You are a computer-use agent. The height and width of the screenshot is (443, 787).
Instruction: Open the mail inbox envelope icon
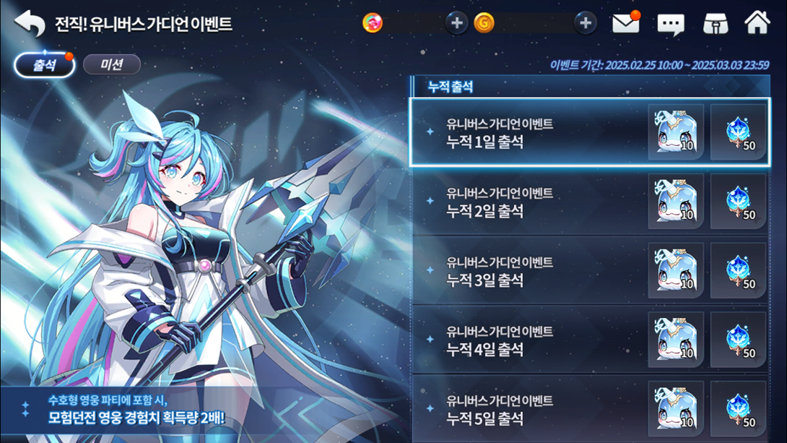click(x=626, y=23)
